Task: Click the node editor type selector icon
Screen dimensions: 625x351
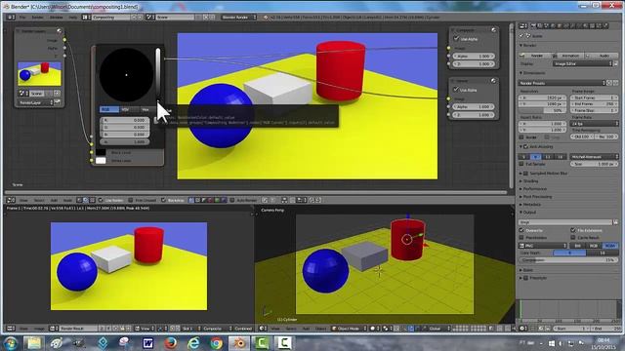Action: (11, 200)
